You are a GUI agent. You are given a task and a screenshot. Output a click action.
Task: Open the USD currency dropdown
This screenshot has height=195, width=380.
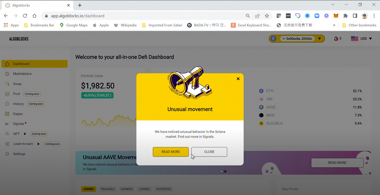pyautogui.click(x=361, y=38)
